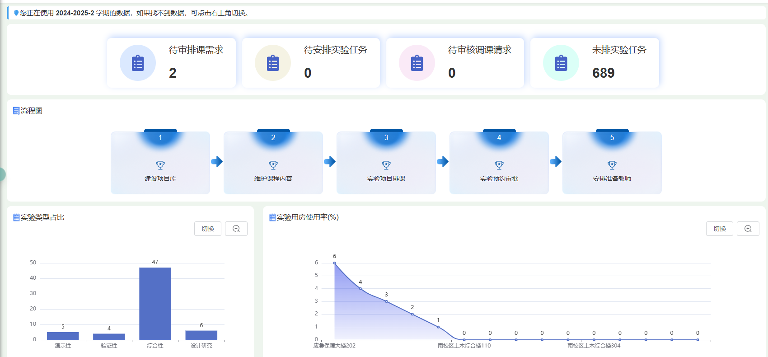Click the 实验类型占比 section title icon
Image resolution: width=768 pixels, height=357 pixels.
coord(16,217)
